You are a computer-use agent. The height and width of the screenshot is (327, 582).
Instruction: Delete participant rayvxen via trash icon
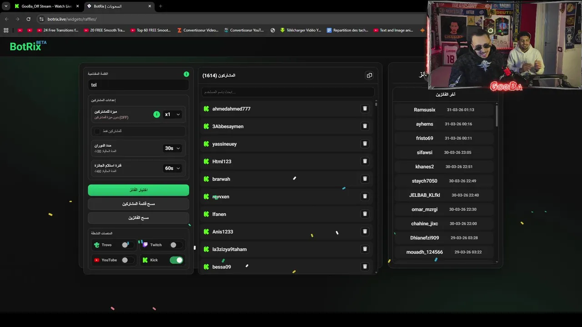click(365, 196)
